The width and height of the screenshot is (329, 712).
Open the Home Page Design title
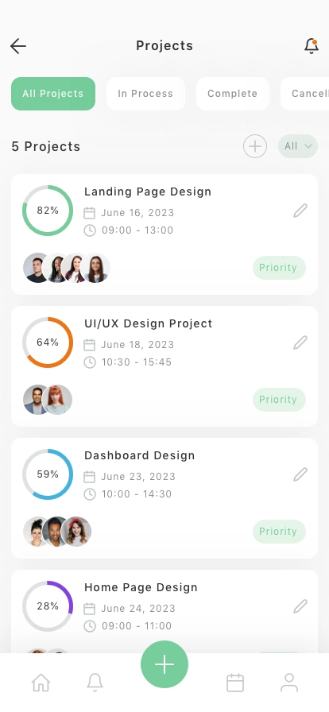click(x=141, y=587)
